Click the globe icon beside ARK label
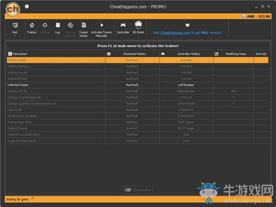Viewport: 276px width, 207px height. 243,16
